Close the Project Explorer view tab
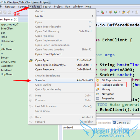This screenshot has height=140, width=140. click(x=15, y=20)
